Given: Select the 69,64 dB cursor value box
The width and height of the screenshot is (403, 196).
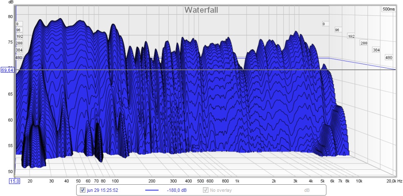Looking at the screenshot, I should pyautogui.click(x=7, y=70).
